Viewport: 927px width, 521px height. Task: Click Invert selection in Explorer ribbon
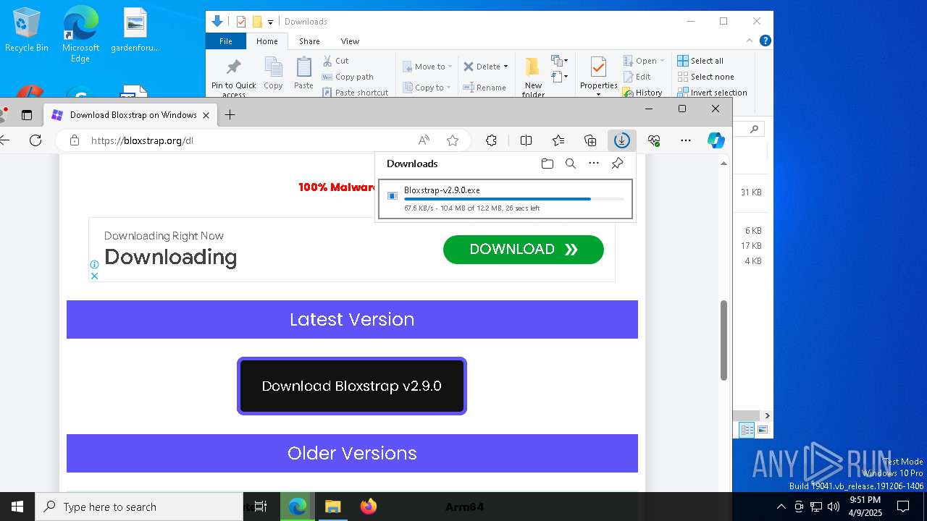[x=712, y=93]
